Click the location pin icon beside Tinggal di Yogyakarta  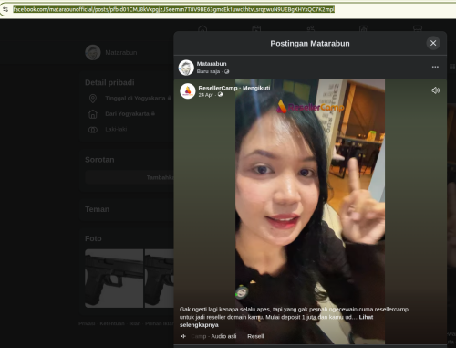[x=93, y=99]
